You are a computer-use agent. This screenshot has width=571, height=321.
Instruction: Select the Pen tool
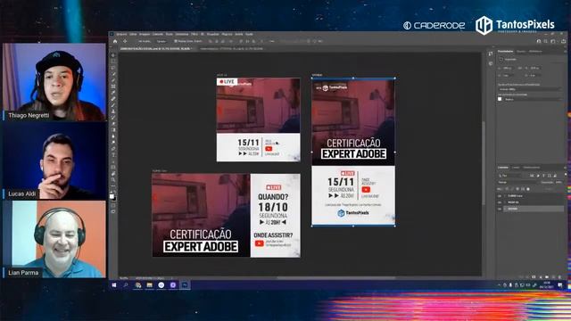(113, 148)
